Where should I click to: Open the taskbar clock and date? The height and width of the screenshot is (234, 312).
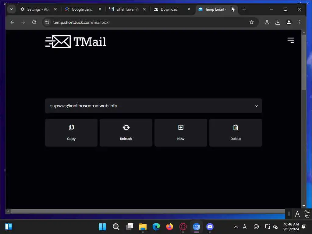[291, 227]
